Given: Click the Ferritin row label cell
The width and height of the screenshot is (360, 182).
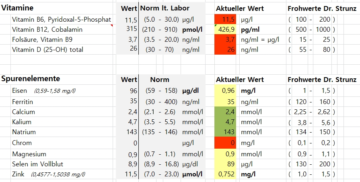Looking at the screenshot, I should (23, 102).
